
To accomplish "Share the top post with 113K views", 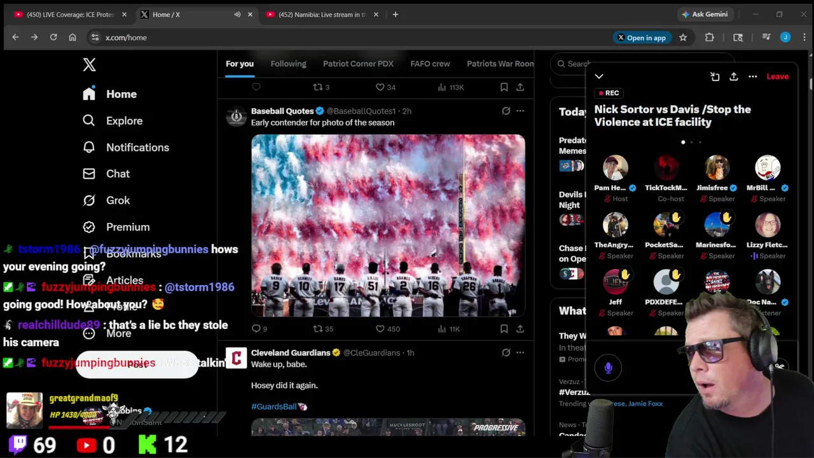I will (x=520, y=87).
